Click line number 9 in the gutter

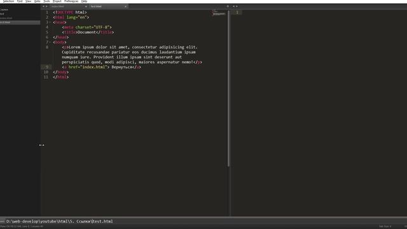(x=47, y=67)
